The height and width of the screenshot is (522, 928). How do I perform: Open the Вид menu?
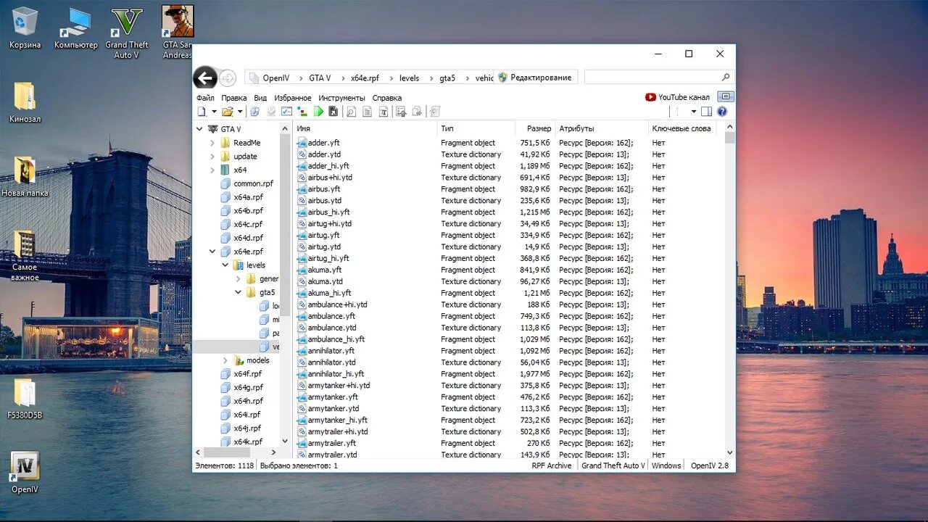click(x=260, y=98)
